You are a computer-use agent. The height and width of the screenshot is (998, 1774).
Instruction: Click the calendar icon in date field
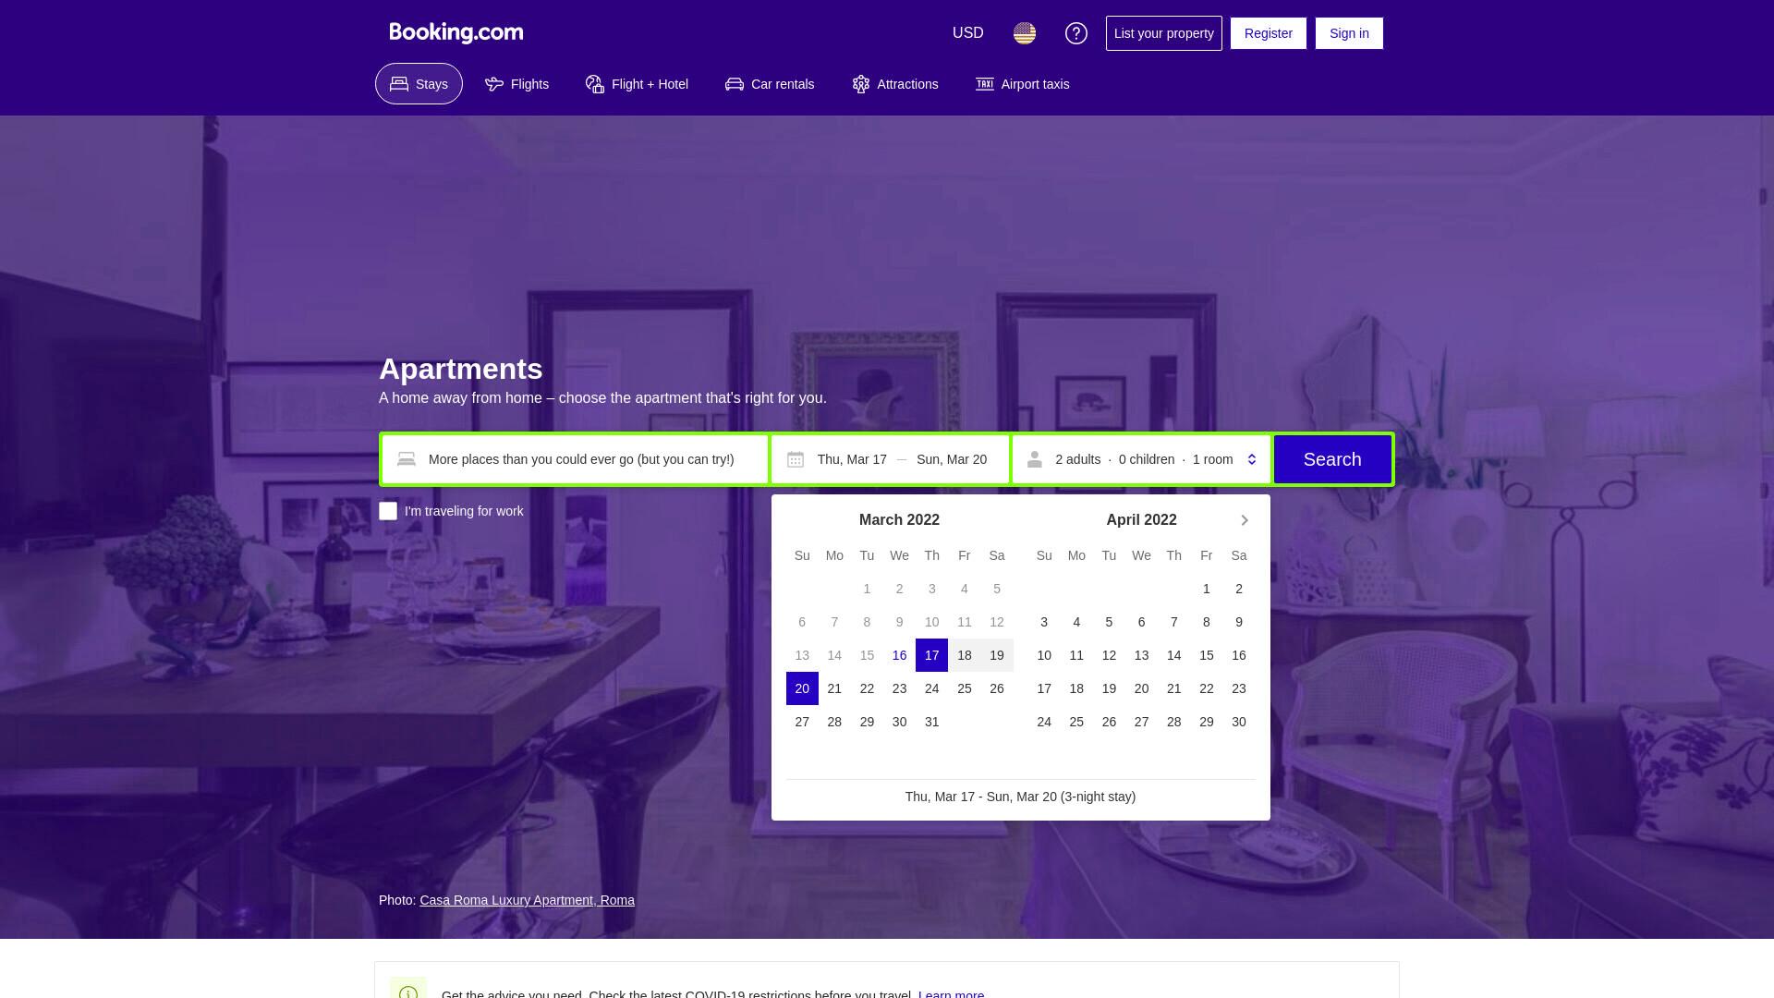[x=796, y=459]
